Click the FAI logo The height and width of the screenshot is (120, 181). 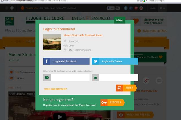(9, 21)
